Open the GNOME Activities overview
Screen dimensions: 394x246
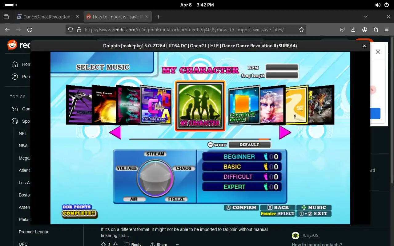(x=11, y=5)
